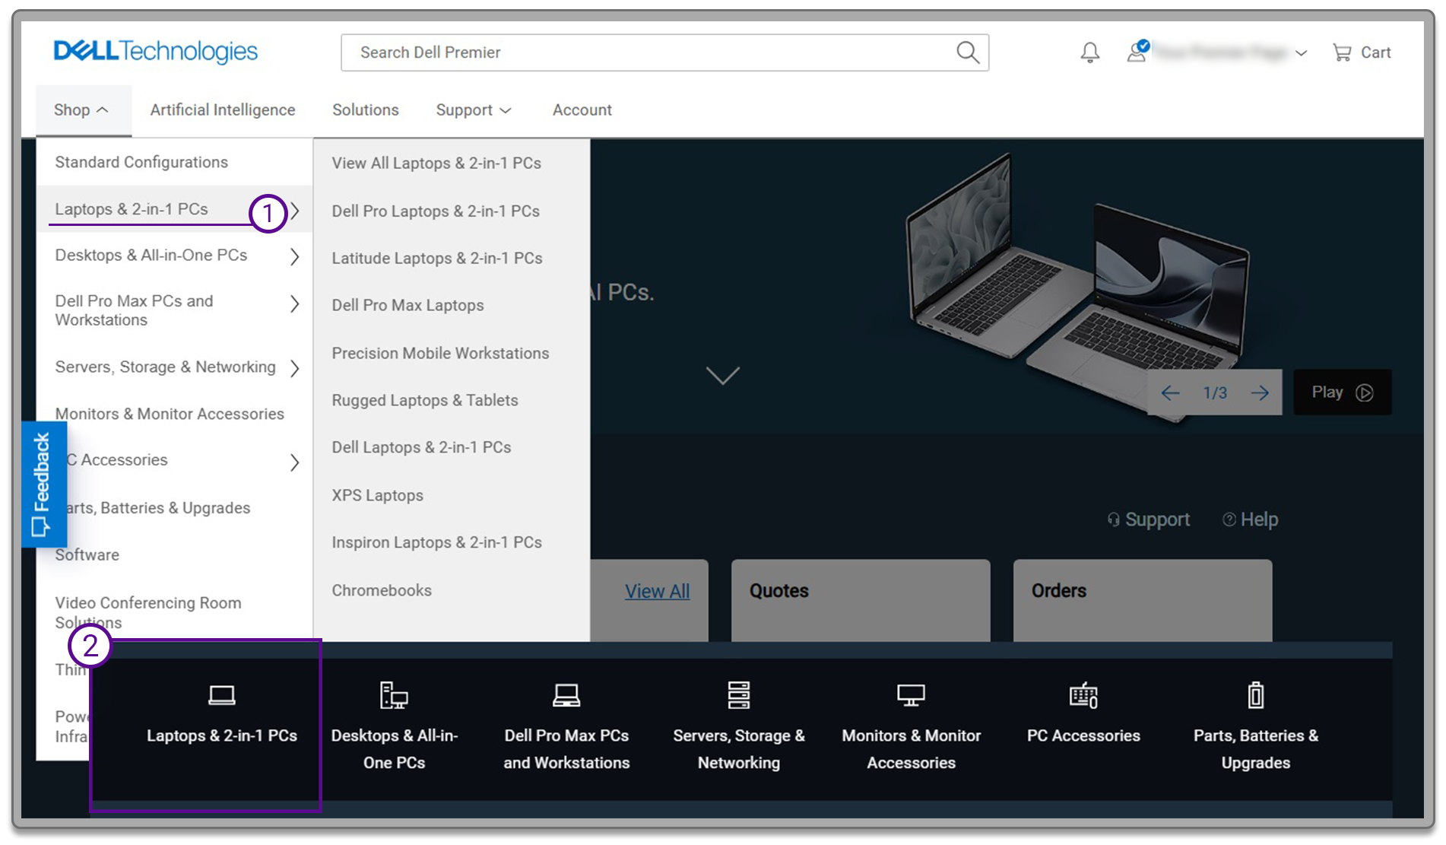Click Inspiron Laptops & 2-in-1 PCs
The image size is (1446, 845).
click(x=436, y=543)
